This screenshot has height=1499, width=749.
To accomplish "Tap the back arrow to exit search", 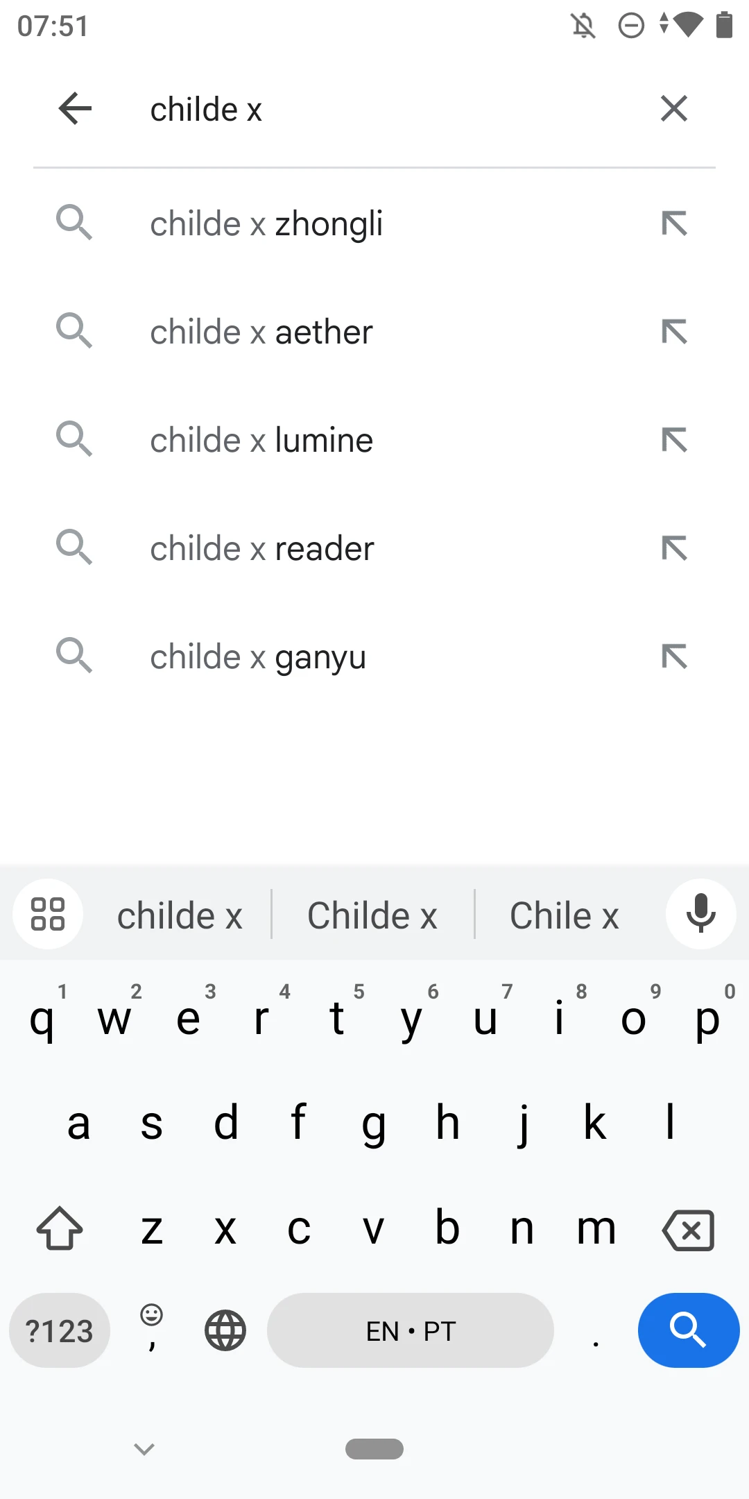I will [x=75, y=108].
